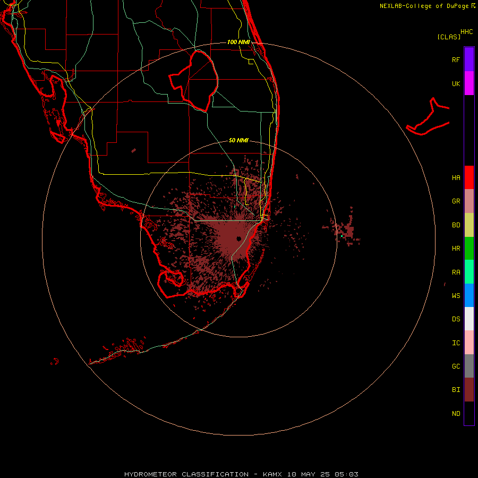Click the DS white legend swatch
478x478 pixels.
(x=469, y=319)
